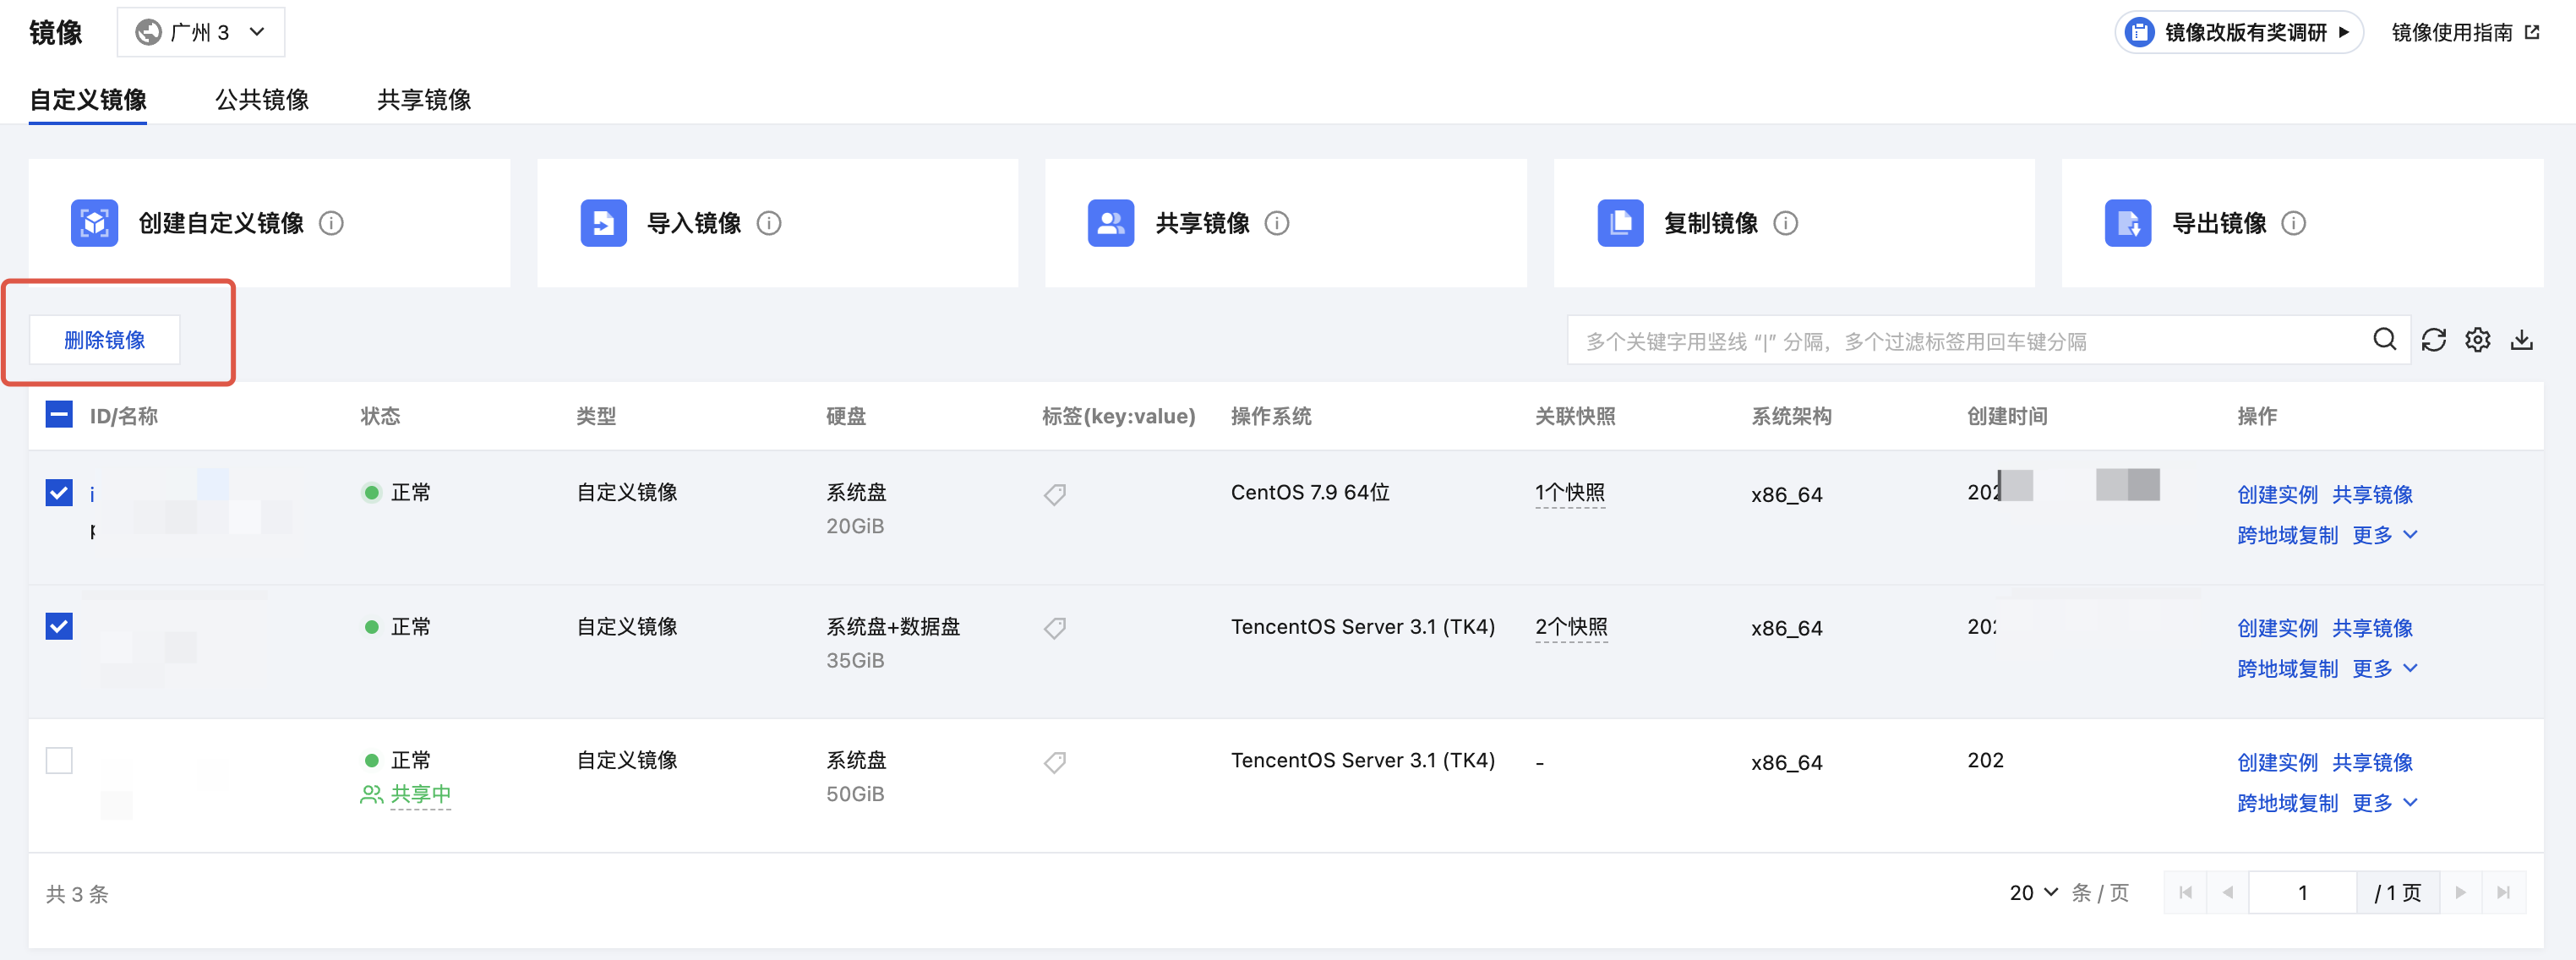Image resolution: width=2576 pixels, height=960 pixels.
Task: Switch to the 共享镜像 tab
Action: (x=424, y=100)
